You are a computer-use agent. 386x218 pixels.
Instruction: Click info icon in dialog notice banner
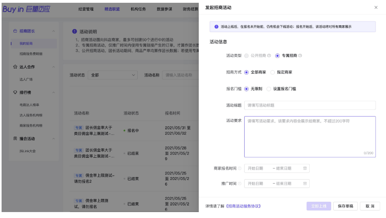tap(216, 27)
